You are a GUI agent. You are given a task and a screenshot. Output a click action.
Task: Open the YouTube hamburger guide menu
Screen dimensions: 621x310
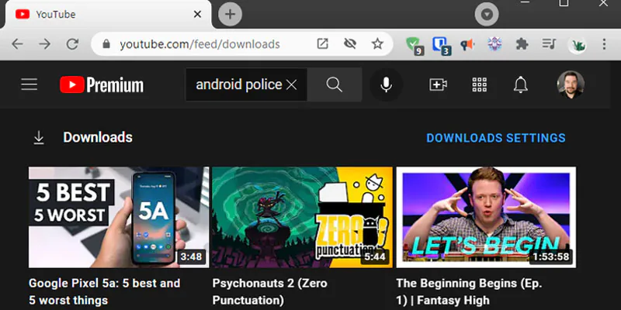coord(29,84)
